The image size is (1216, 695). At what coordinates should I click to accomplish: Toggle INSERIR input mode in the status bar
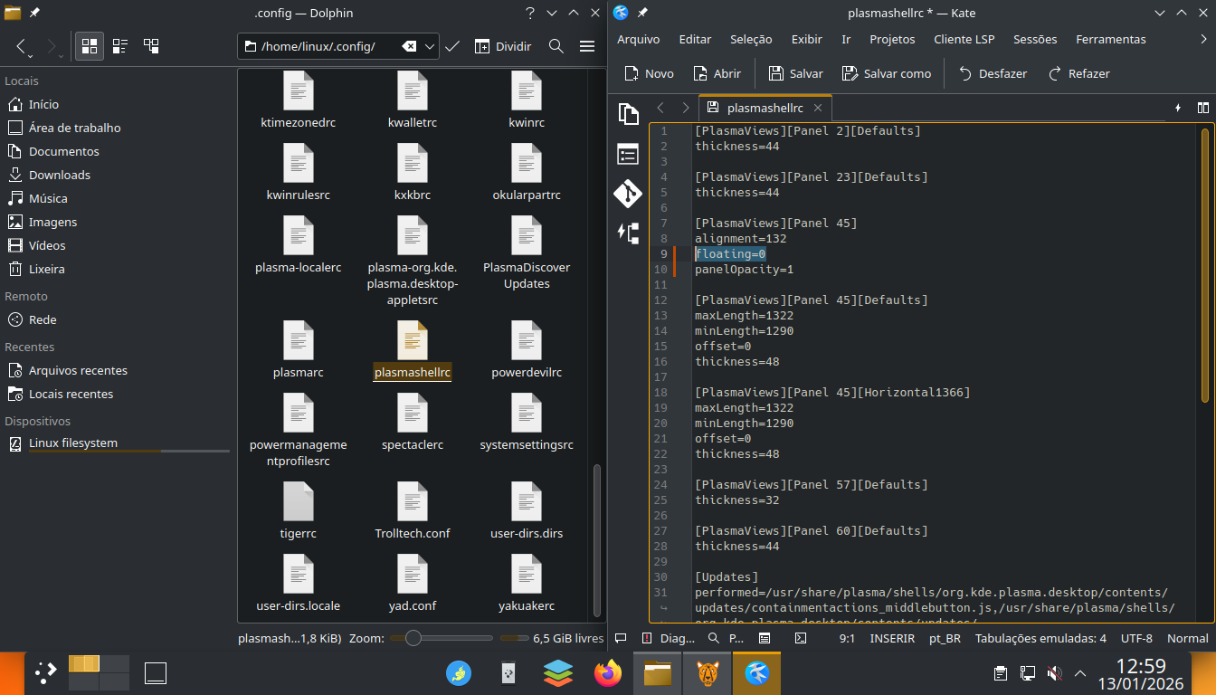pyautogui.click(x=891, y=638)
